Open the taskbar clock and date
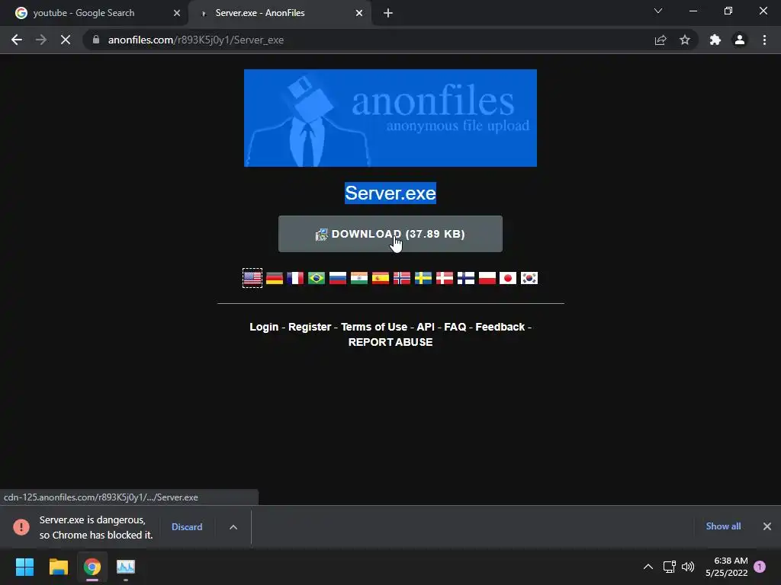Screen dimensions: 781x585 727,567
